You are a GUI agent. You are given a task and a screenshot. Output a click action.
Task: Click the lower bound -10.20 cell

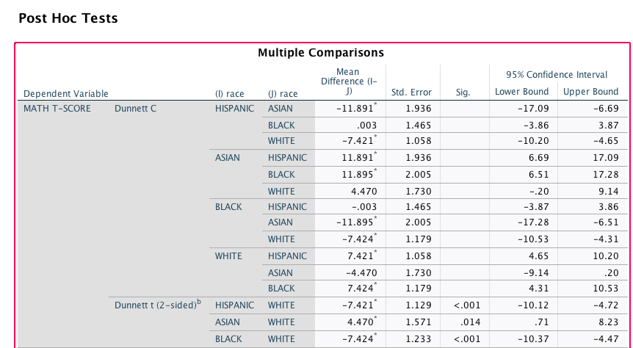pyautogui.click(x=534, y=140)
